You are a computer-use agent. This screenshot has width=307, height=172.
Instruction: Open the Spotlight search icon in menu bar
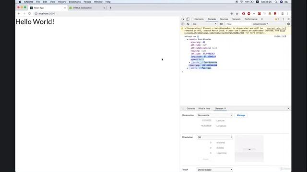[x=276, y=2]
